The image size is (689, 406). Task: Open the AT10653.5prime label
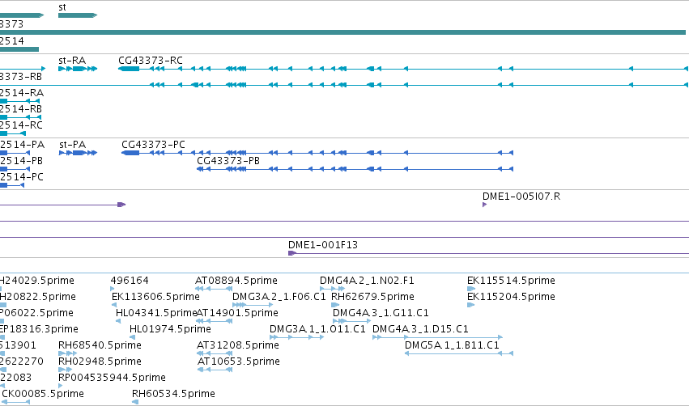(239, 362)
